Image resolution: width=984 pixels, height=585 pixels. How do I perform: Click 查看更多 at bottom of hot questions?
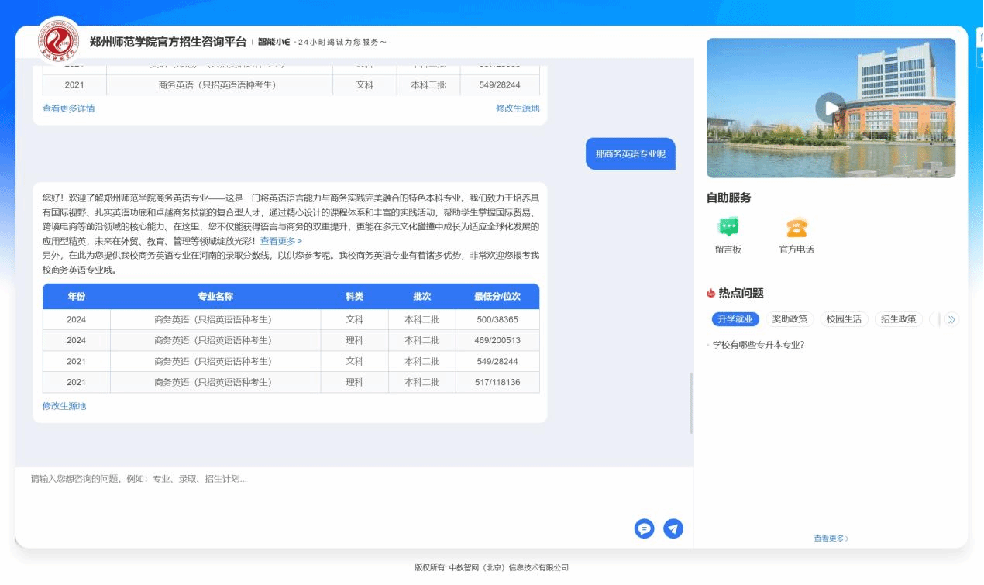coord(831,539)
